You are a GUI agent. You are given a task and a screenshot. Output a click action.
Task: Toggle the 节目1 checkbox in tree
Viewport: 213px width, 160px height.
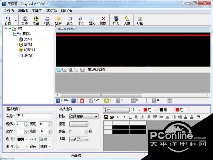point(15,34)
